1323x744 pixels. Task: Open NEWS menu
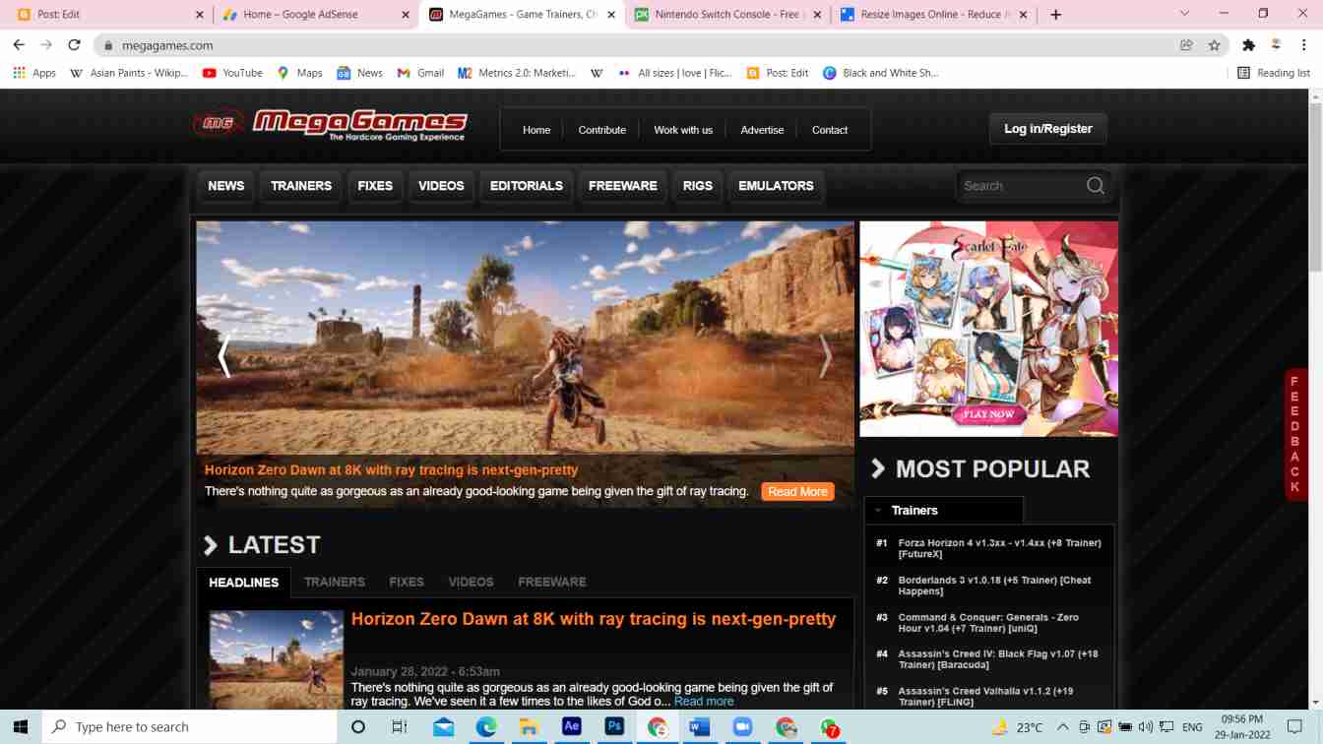226,186
